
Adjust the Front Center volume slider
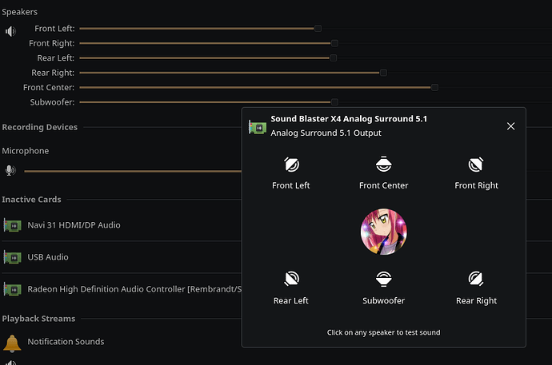pyautogui.click(x=434, y=87)
